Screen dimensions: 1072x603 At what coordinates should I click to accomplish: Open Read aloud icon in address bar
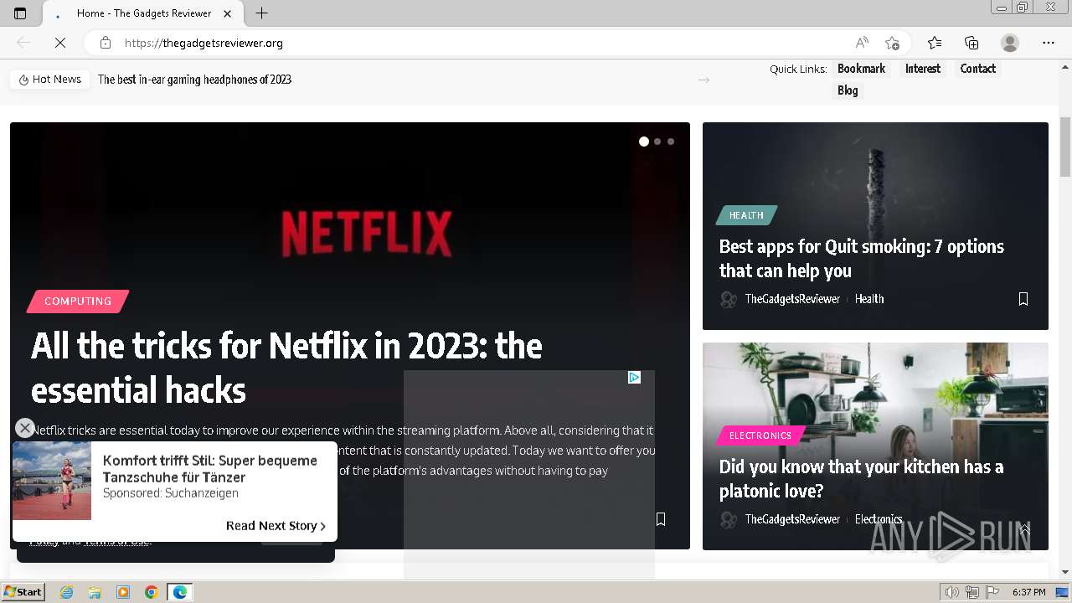pyautogui.click(x=862, y=43)
